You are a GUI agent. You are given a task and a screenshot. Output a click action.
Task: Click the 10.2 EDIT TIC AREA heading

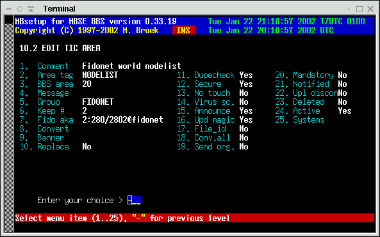[x=60, y=48]
